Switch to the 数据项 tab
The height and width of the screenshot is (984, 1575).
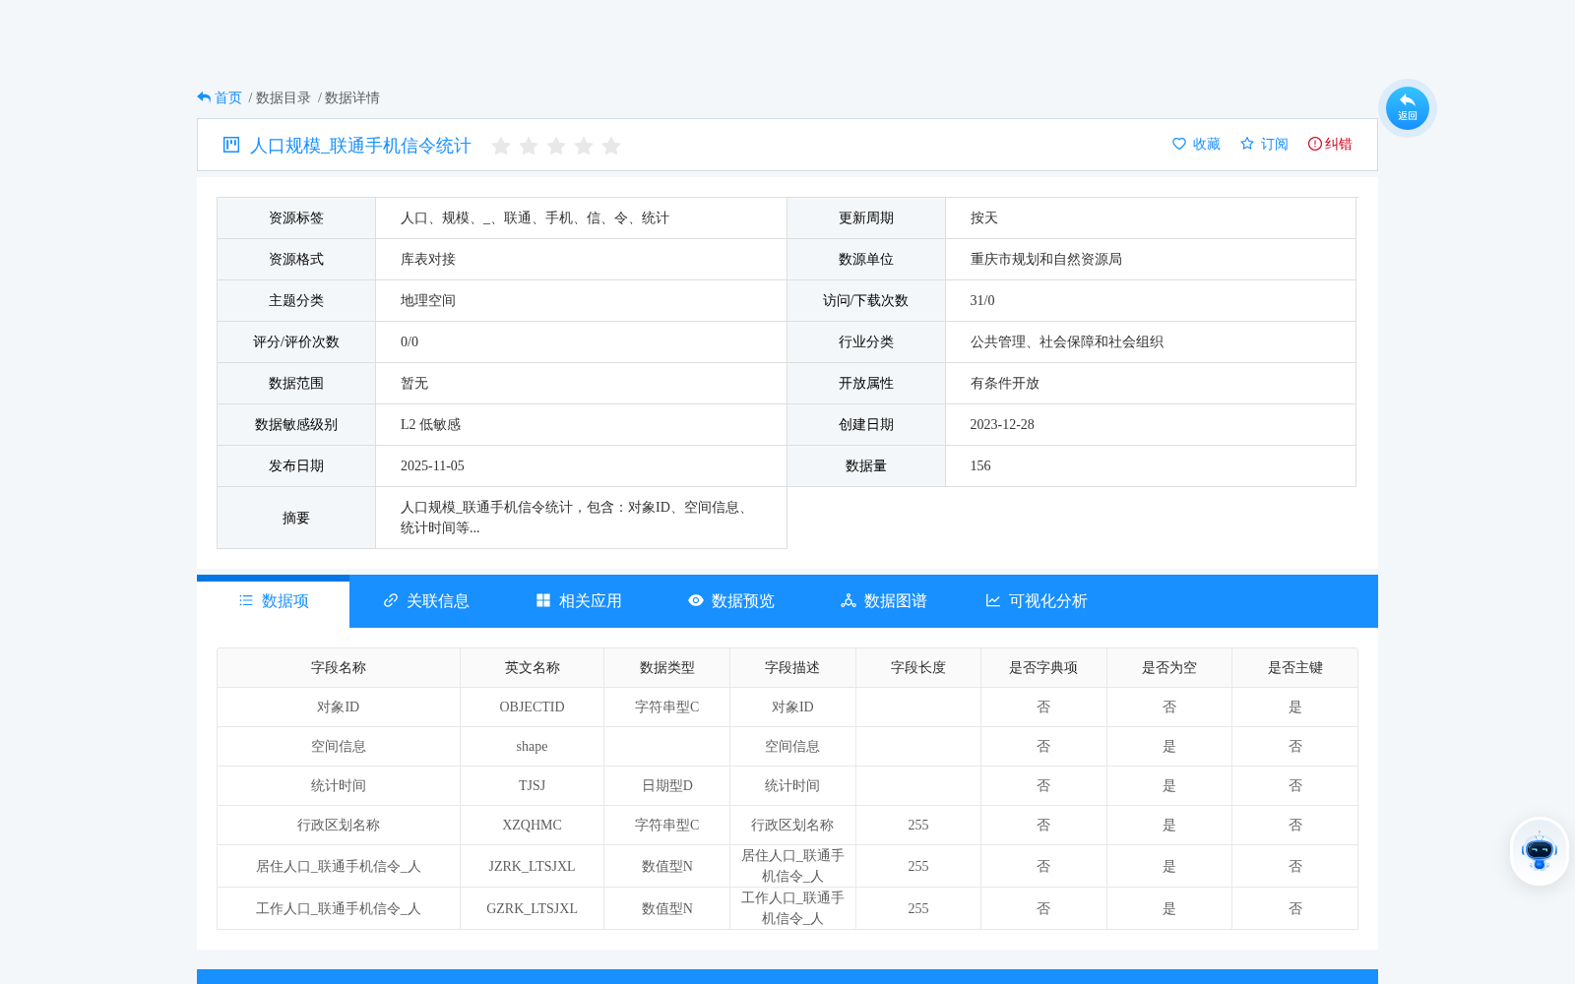tap(274, 601)
